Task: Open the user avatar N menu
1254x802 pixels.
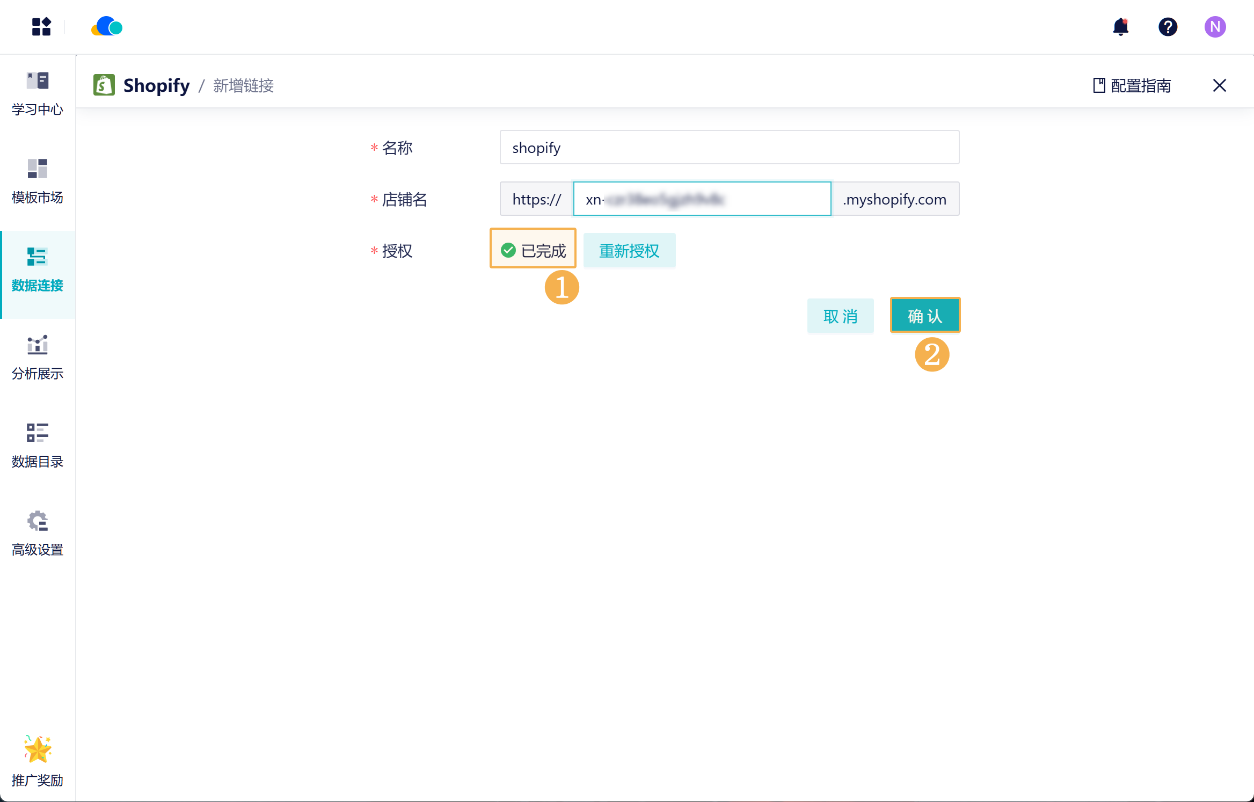Action: pyautogui.click(x=1215, y=27)
